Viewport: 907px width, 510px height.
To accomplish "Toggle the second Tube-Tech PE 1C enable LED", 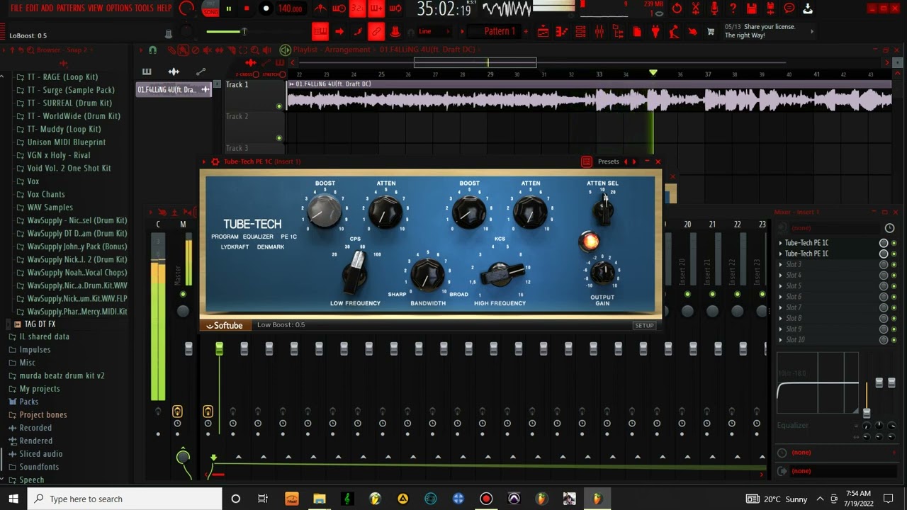I will 894,254.
